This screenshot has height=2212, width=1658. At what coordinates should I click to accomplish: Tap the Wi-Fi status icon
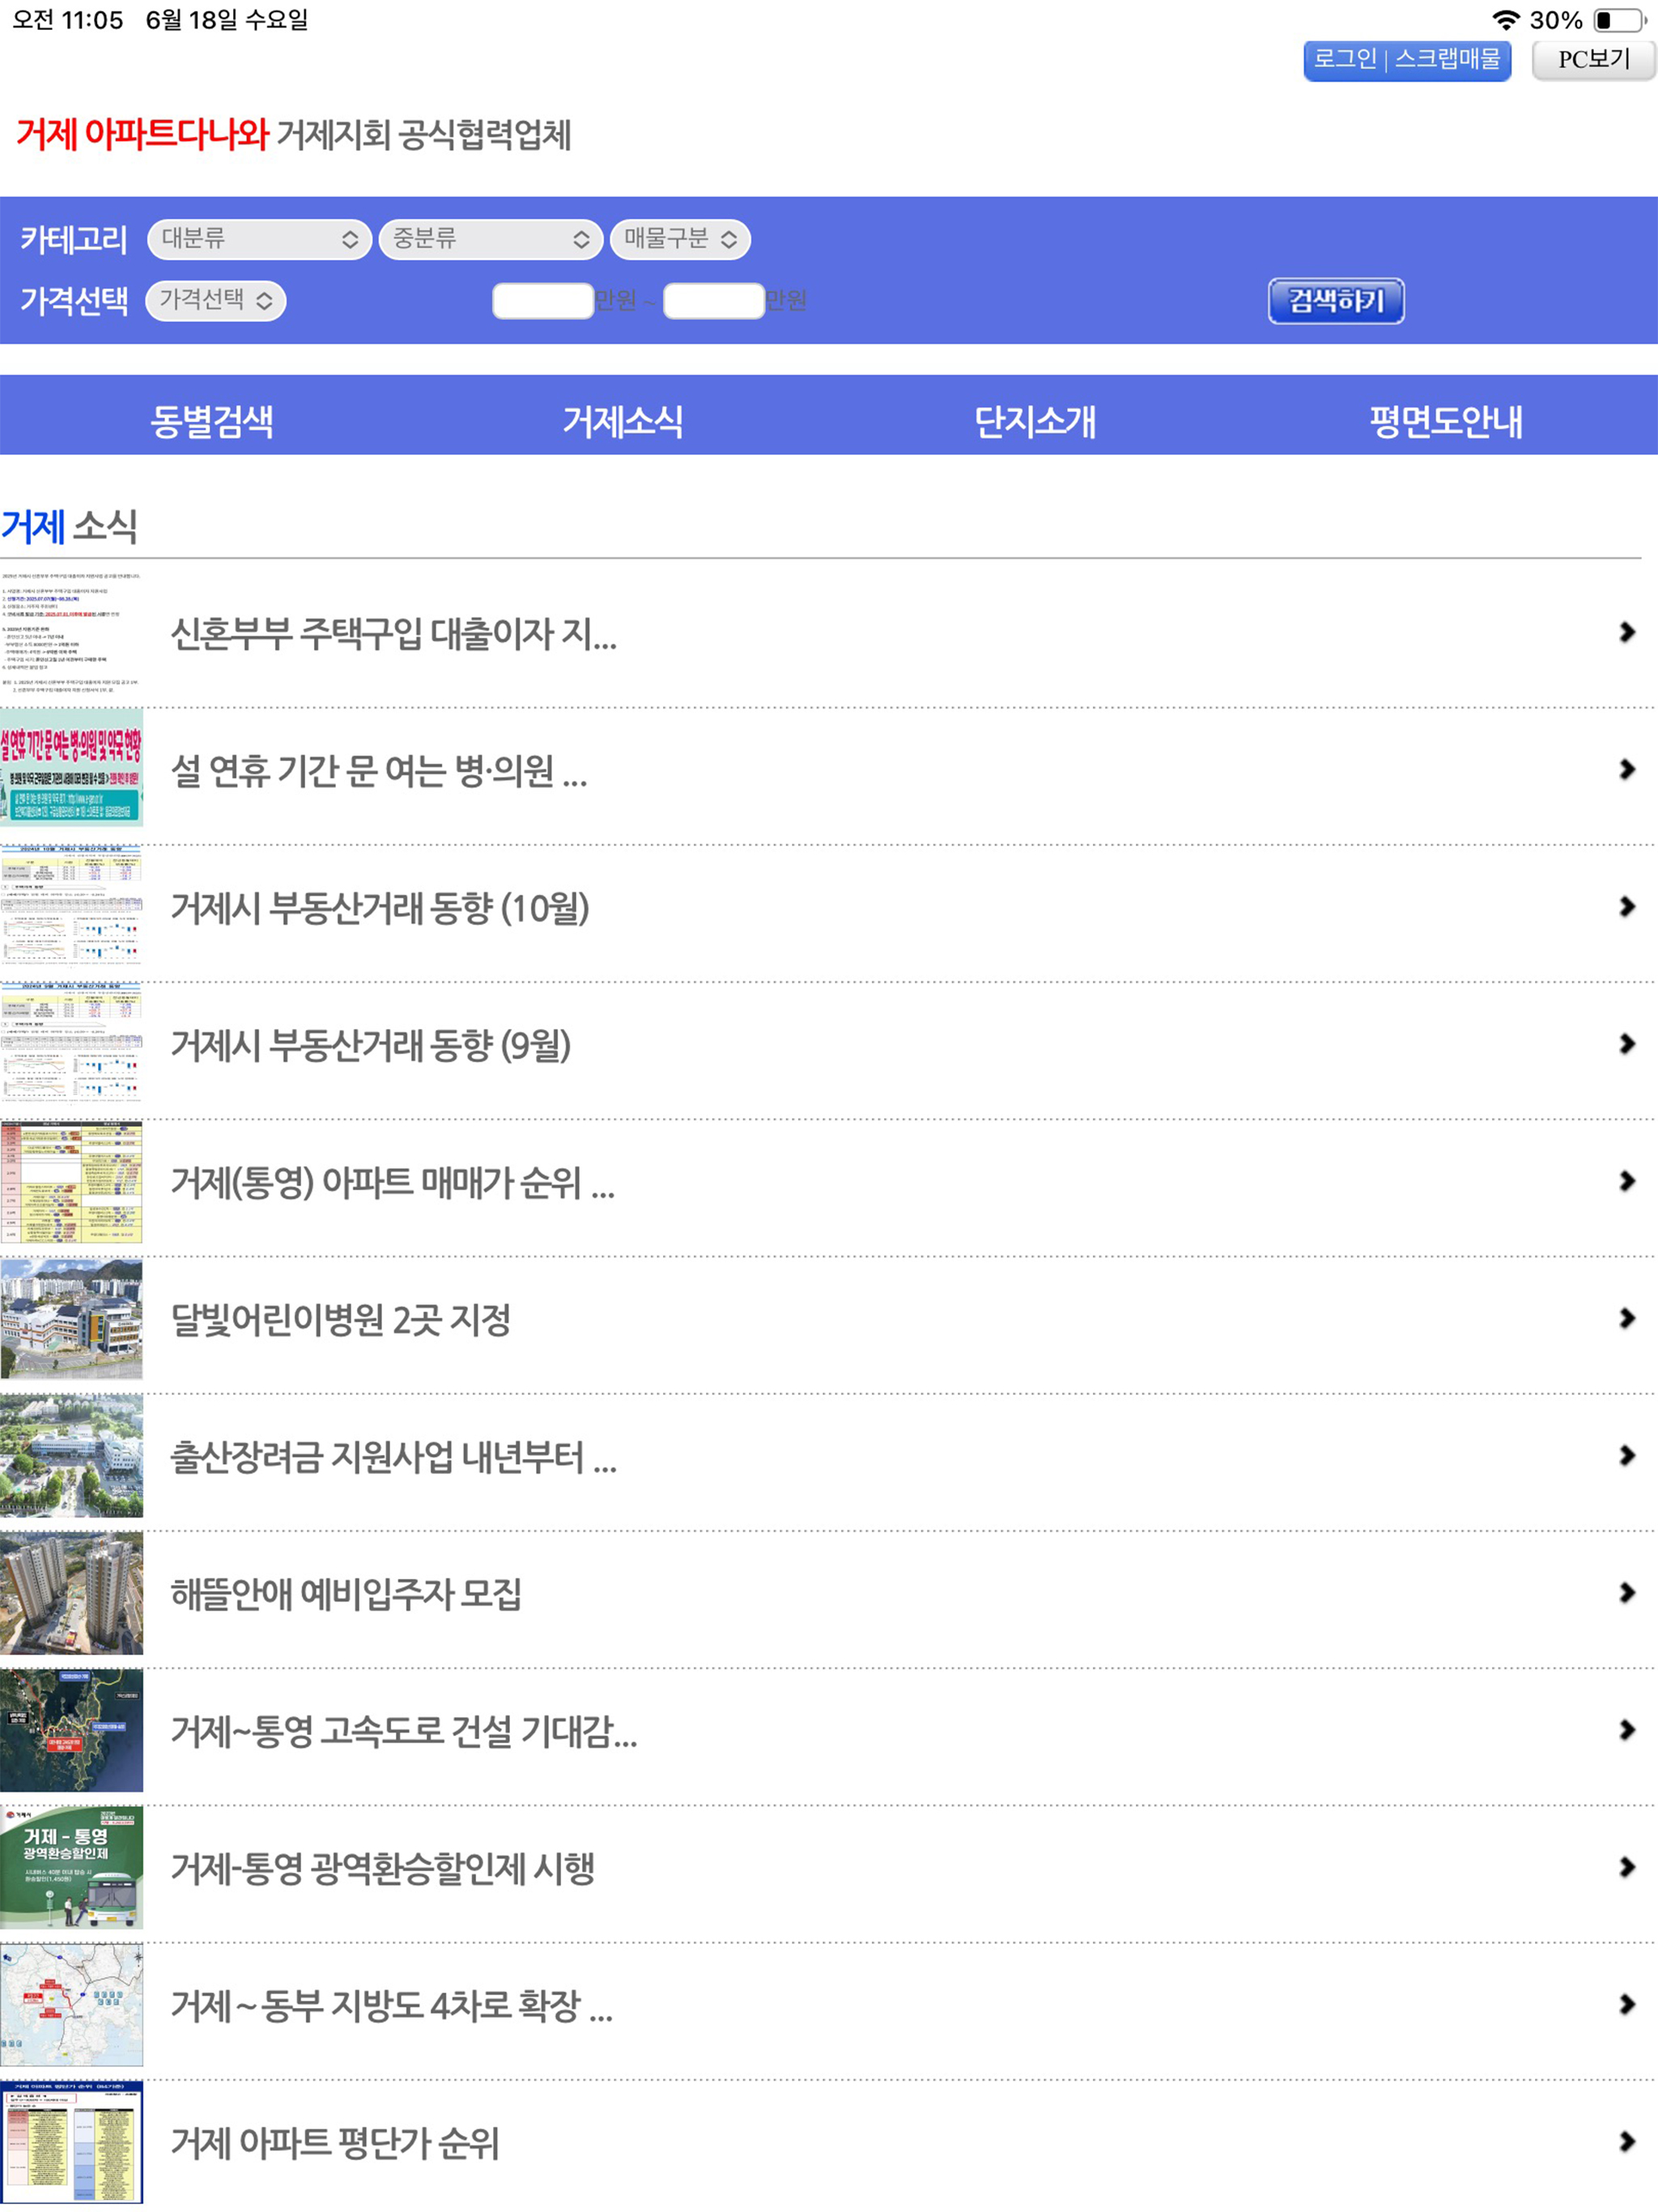1506,20
